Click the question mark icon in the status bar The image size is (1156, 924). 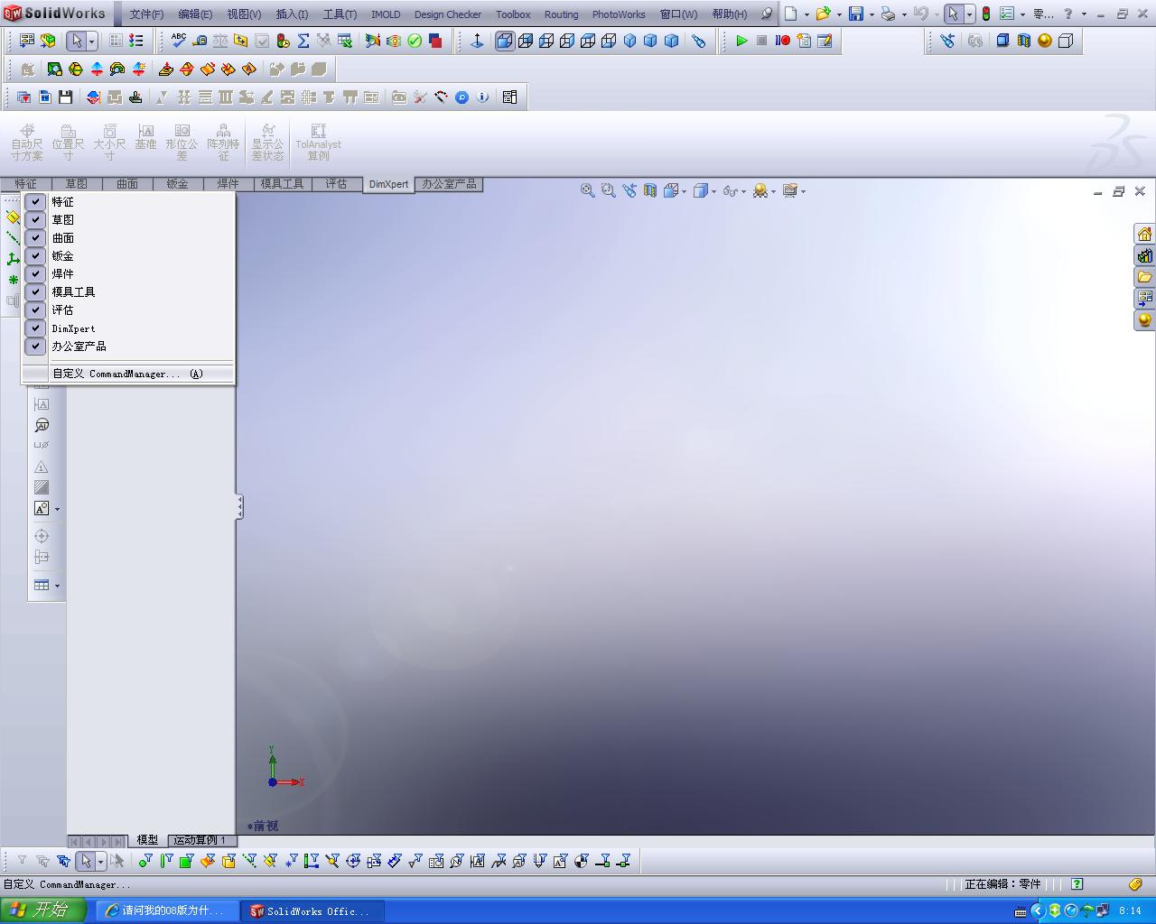click(x=1077, y=884)
